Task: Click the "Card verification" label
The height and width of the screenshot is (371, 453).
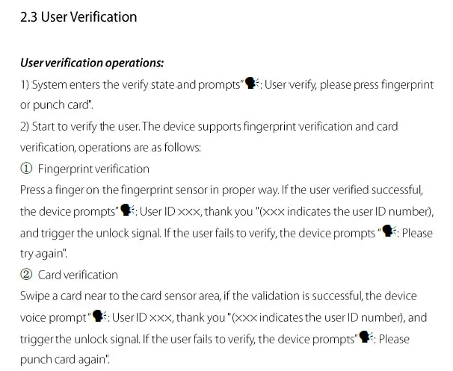Action: click(x=78, y=275)
